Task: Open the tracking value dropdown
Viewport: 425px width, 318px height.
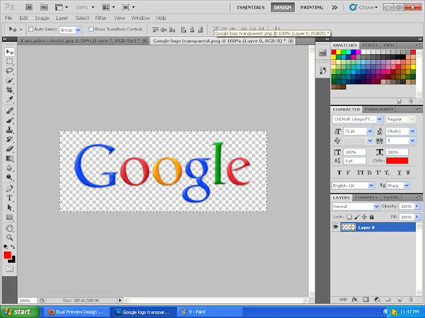Action: (412, 140)
